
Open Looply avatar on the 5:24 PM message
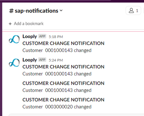pos(14,63)
